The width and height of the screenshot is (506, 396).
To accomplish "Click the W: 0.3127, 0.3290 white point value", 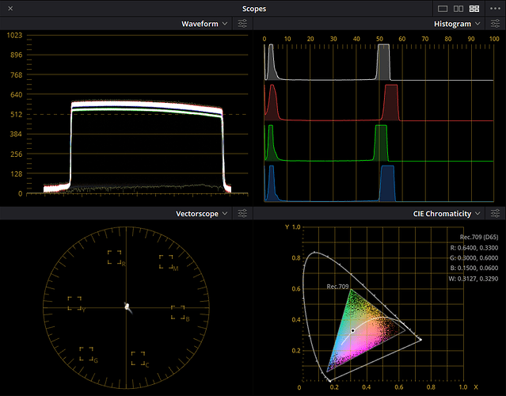I will pyautogui.click(x=474, y=279).
